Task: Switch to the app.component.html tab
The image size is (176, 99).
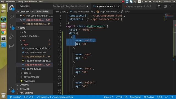Action: (139, 6)
